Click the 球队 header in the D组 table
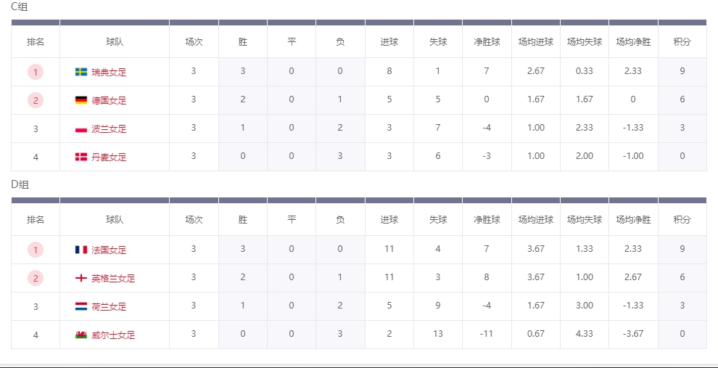 114,220
